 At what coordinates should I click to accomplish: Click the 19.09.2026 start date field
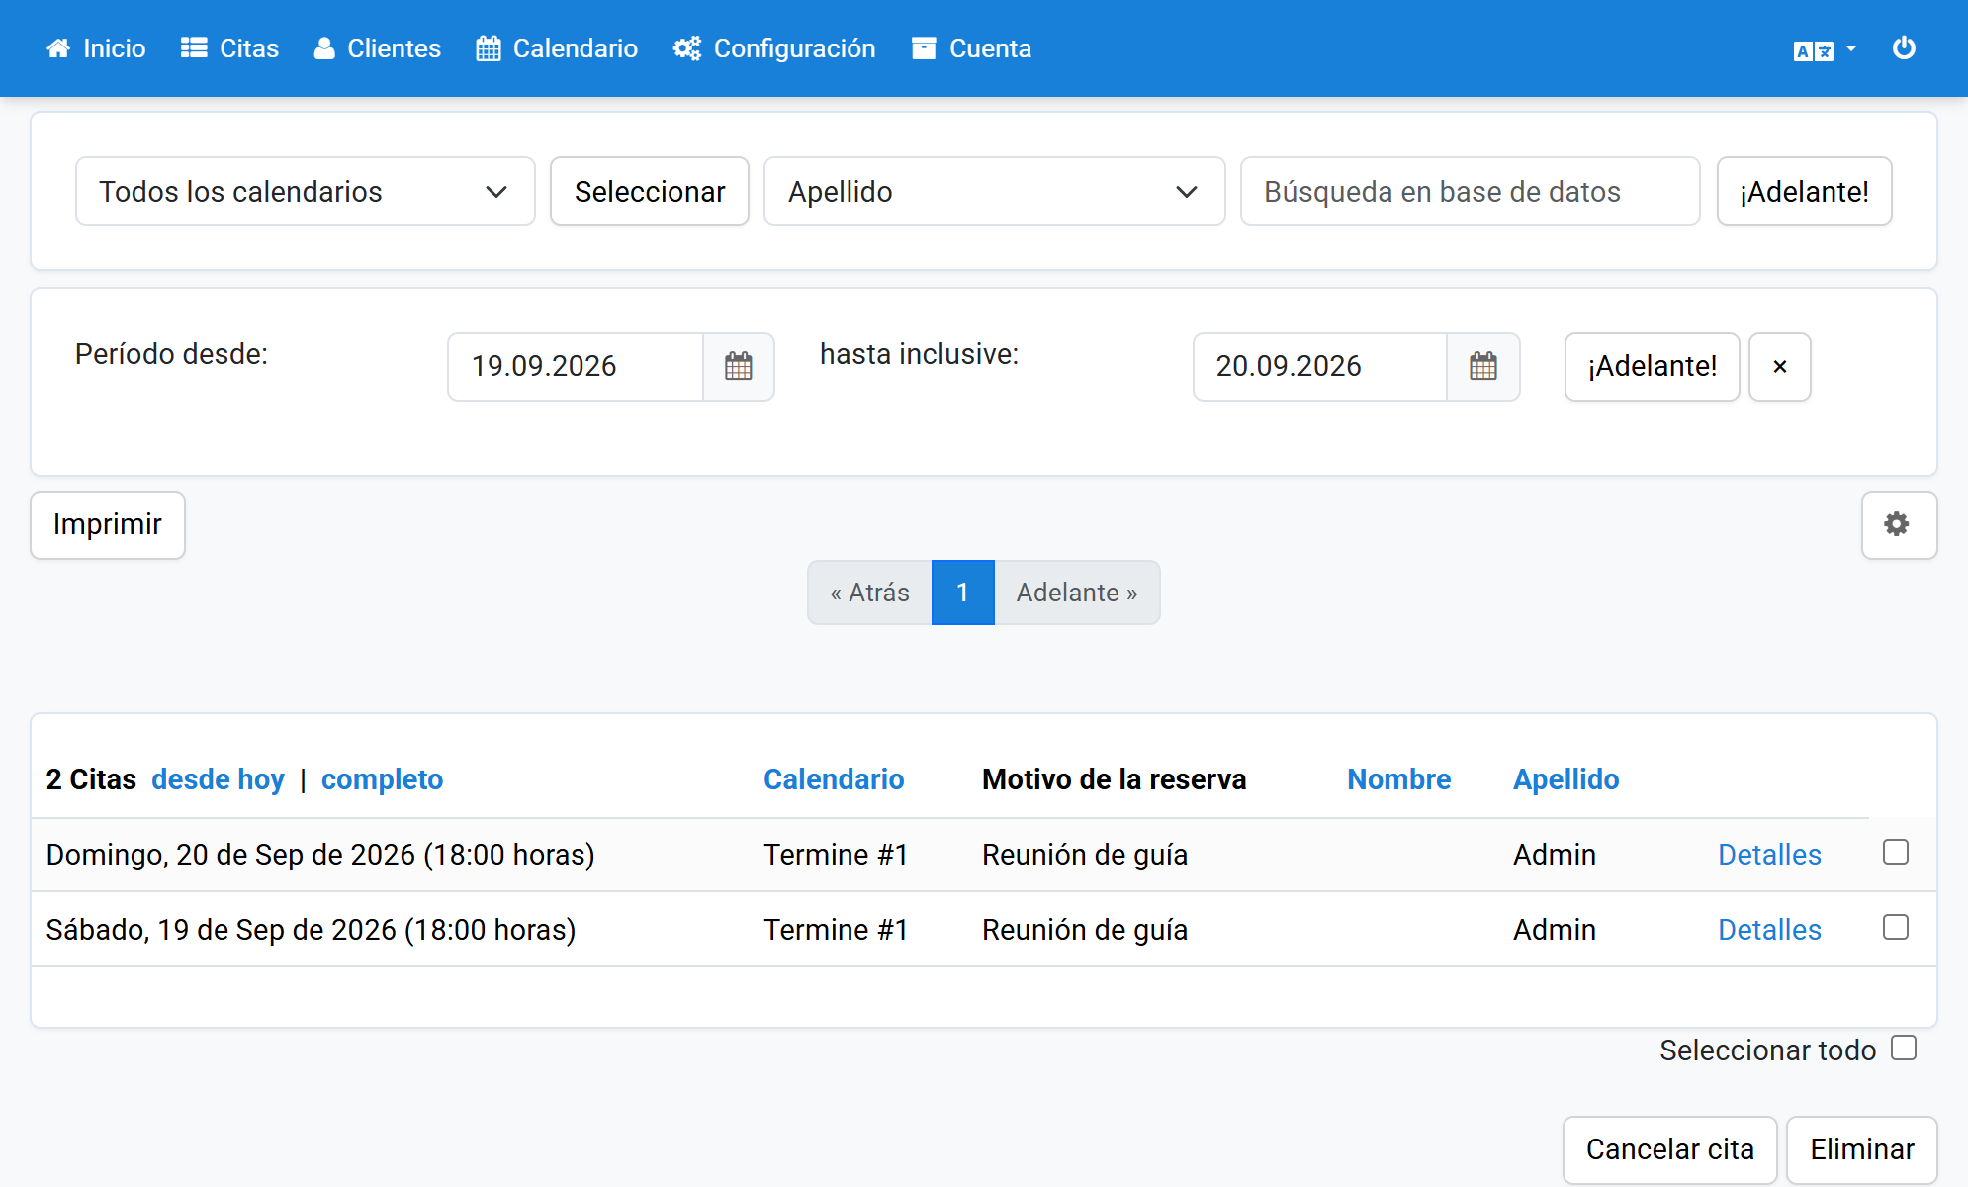tap(576, 367)
